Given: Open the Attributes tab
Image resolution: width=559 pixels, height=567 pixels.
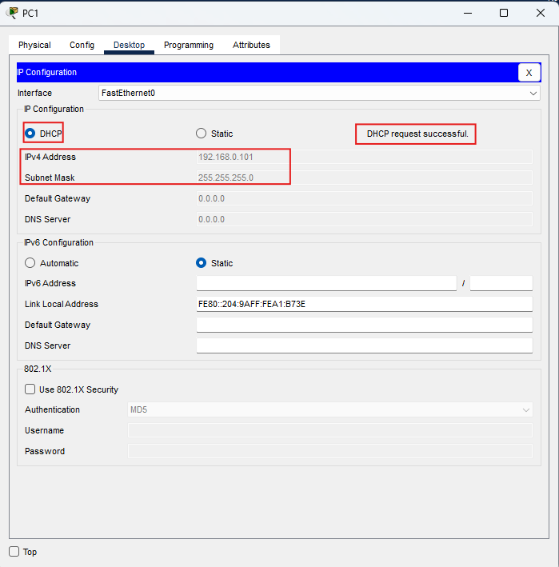Looking at the screenshot, I should click(251, 45).
